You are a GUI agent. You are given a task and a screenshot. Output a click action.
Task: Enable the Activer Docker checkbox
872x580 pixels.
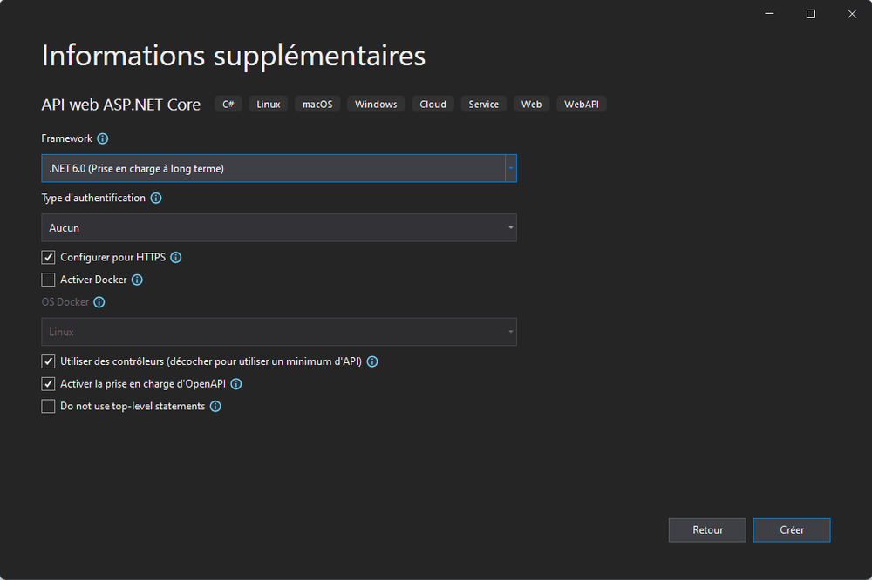(48, 280)
